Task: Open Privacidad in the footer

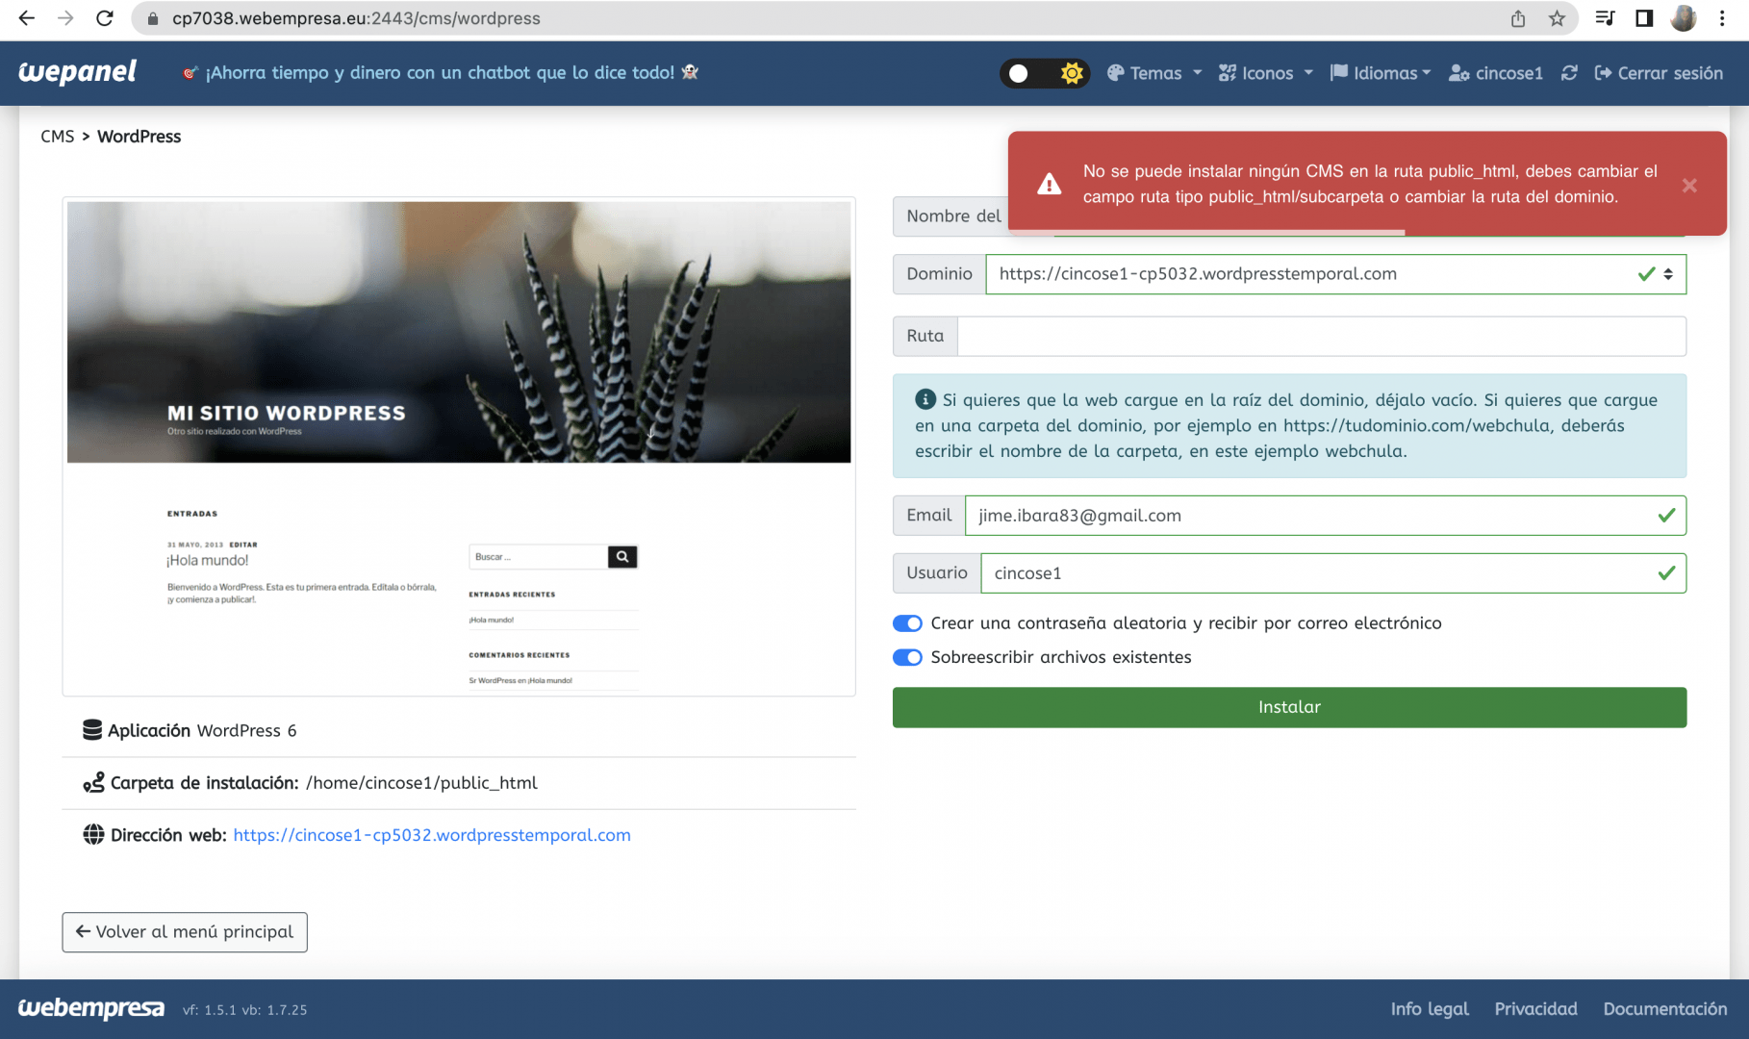Action: click(1535, 1008)
